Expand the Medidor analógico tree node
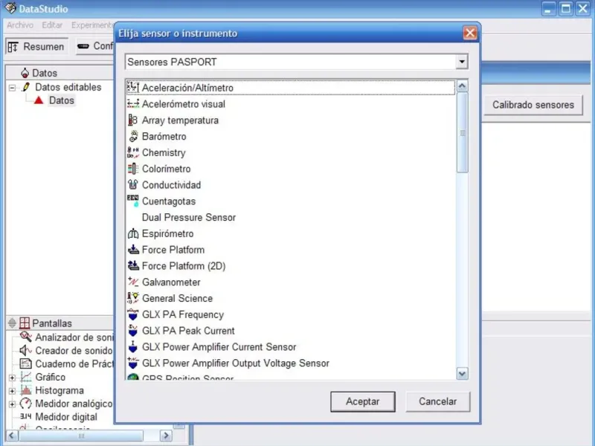The image size is (595, 446). point(12,404)
